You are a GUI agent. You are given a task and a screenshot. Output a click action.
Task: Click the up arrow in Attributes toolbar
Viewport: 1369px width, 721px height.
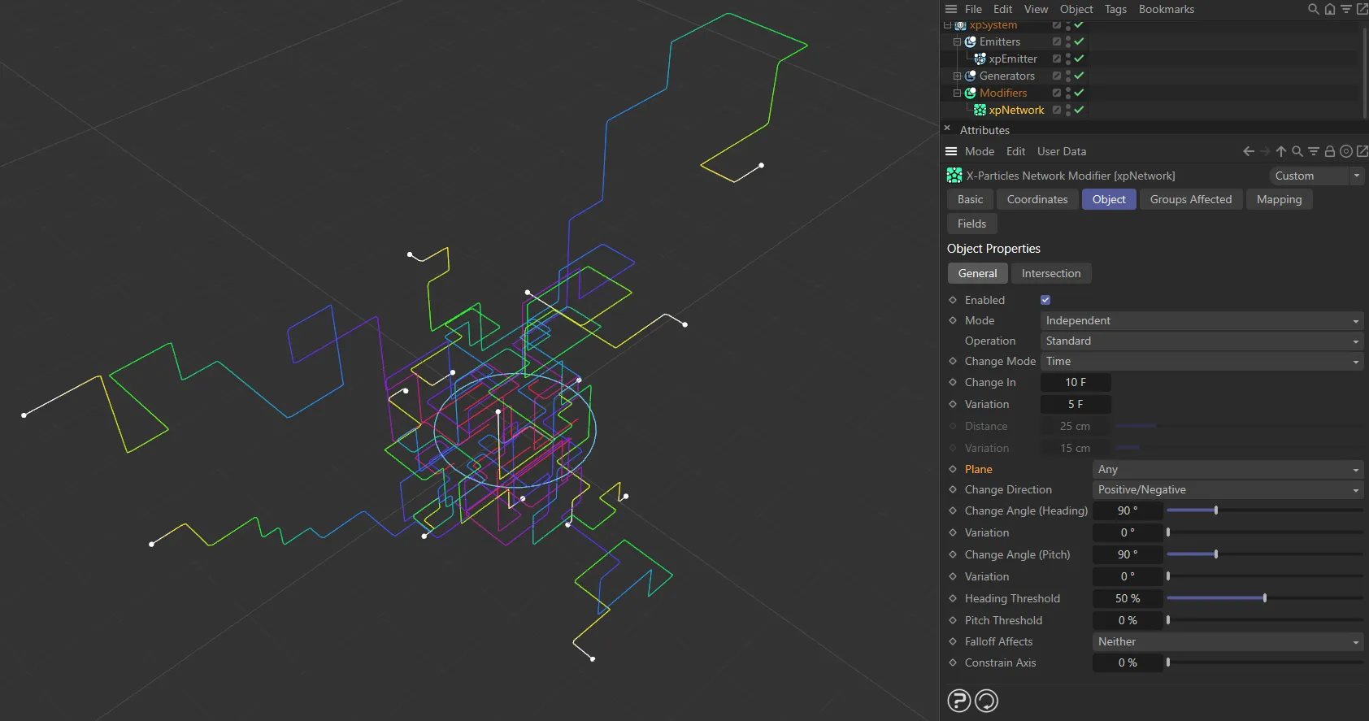tap(1281, 151)
